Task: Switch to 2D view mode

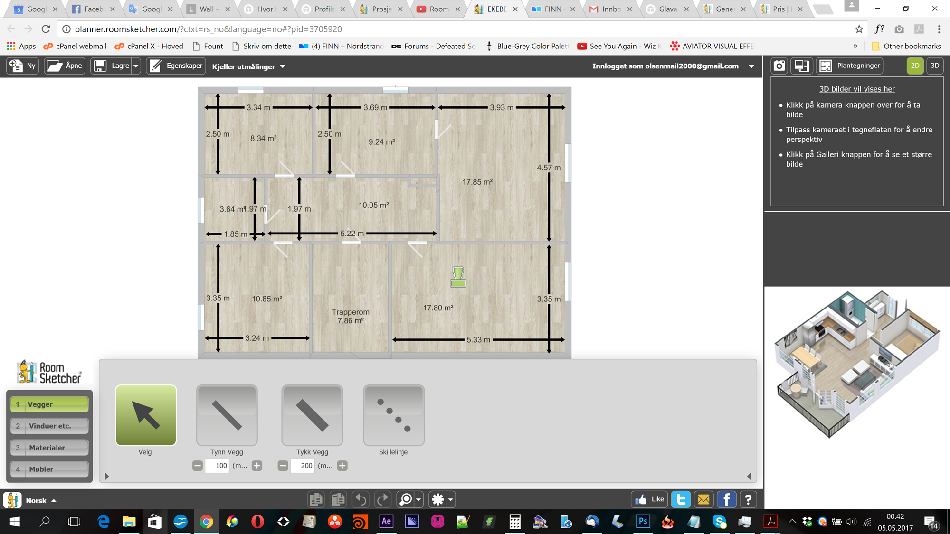Action: click(x=915, y=66)
